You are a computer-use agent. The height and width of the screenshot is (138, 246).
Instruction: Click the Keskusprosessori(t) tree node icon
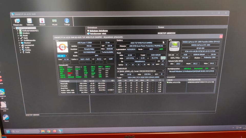pyautogui.click(x=20, y=31)
